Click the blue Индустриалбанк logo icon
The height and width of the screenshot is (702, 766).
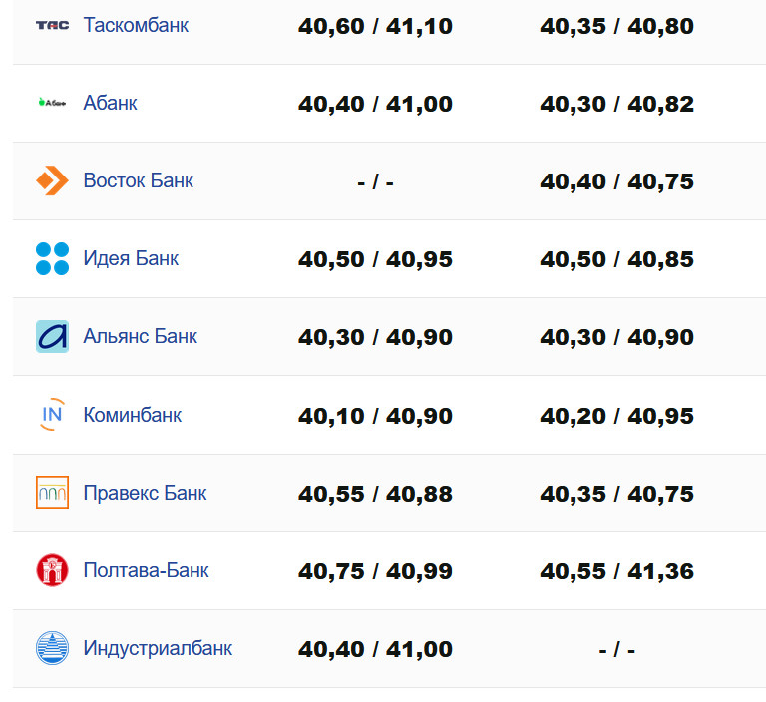(x=52, y=648)
